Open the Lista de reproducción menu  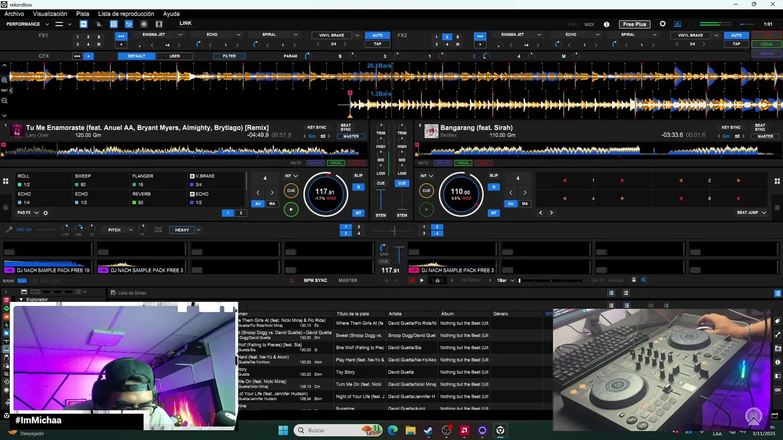tap(126, 13)
